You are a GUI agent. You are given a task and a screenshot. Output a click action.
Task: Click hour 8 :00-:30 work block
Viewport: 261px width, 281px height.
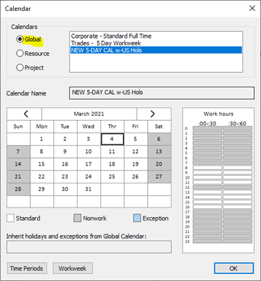tap(207, 168)
